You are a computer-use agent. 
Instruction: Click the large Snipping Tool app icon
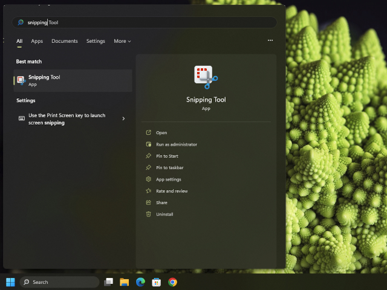coord(206,77)
